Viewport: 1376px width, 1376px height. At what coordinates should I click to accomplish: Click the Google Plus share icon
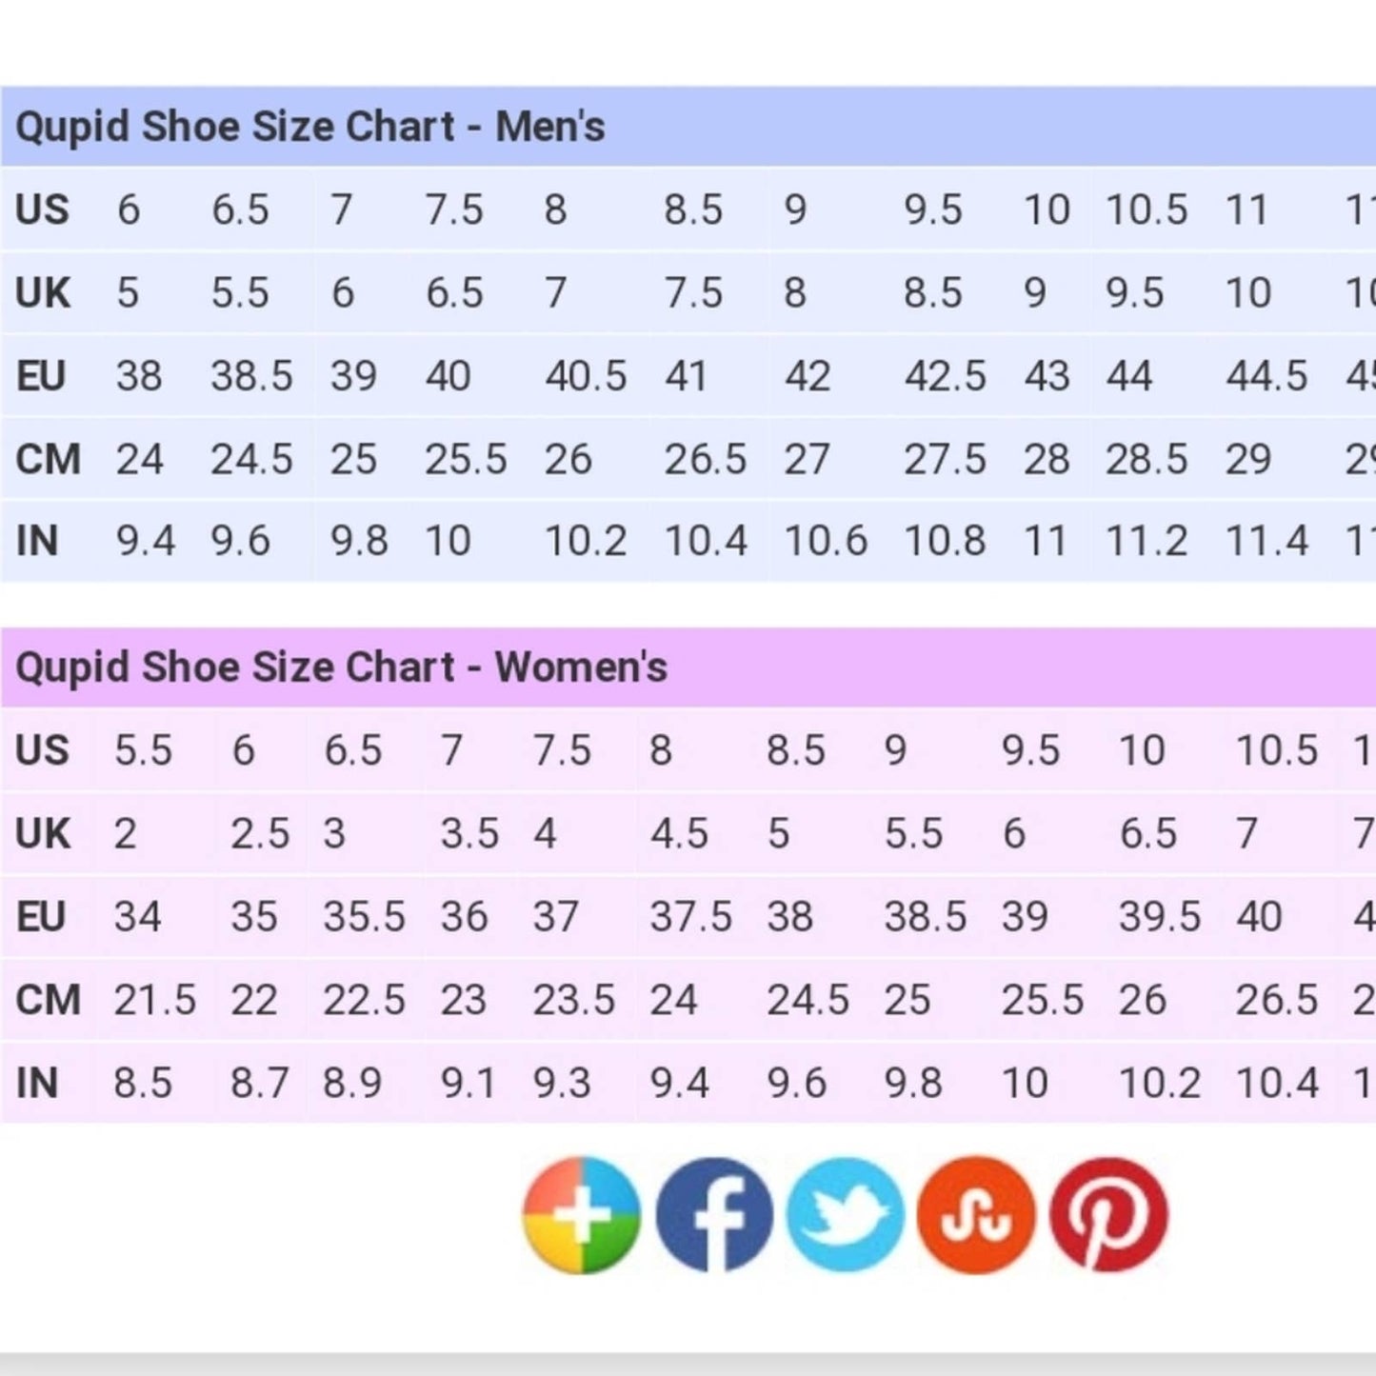(x=581, y=1215)
